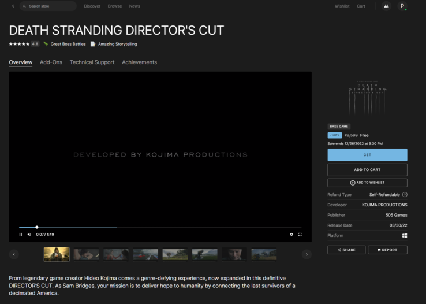Select the Overview tab
Viewport: 426px width, 304px height.
[x=21, y=62]
